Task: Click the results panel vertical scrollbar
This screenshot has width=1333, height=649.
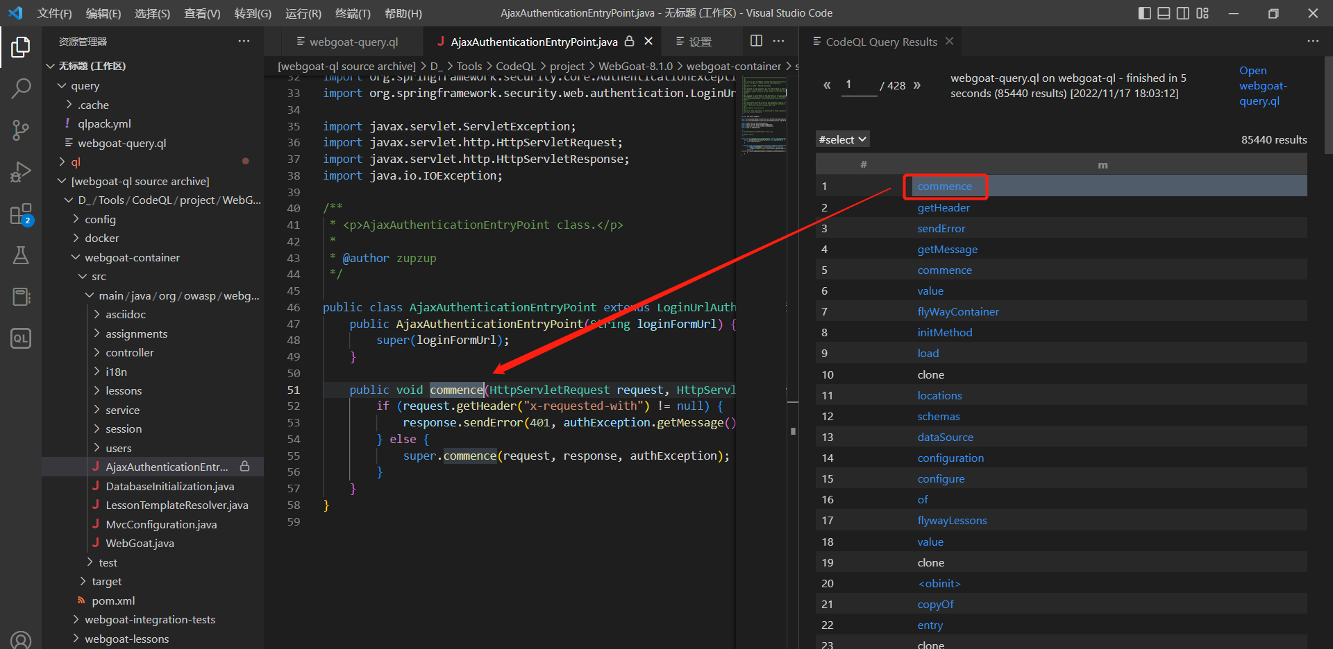Action: pyautogui.click(x=1328, y=104)
